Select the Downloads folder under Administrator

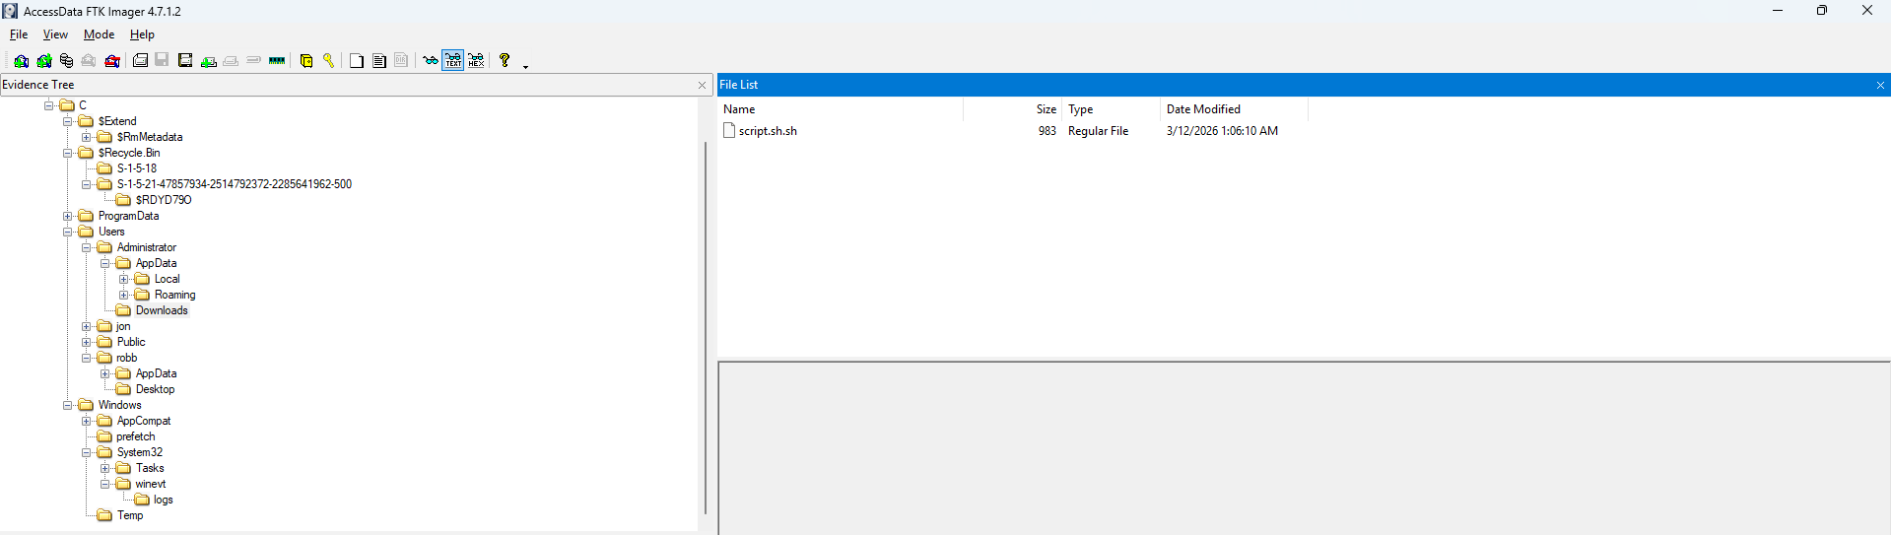(x=162, y=310)
